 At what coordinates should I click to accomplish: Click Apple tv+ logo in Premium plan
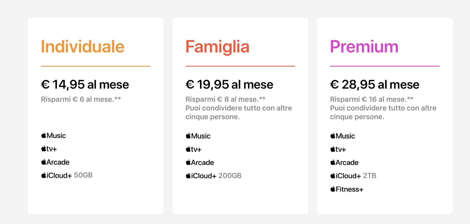tap(338, 150)
